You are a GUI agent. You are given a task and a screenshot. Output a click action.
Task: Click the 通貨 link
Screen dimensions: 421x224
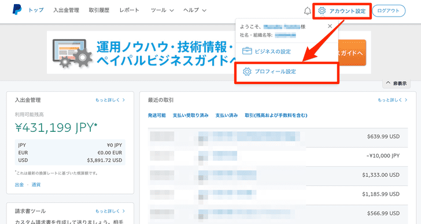36,185
